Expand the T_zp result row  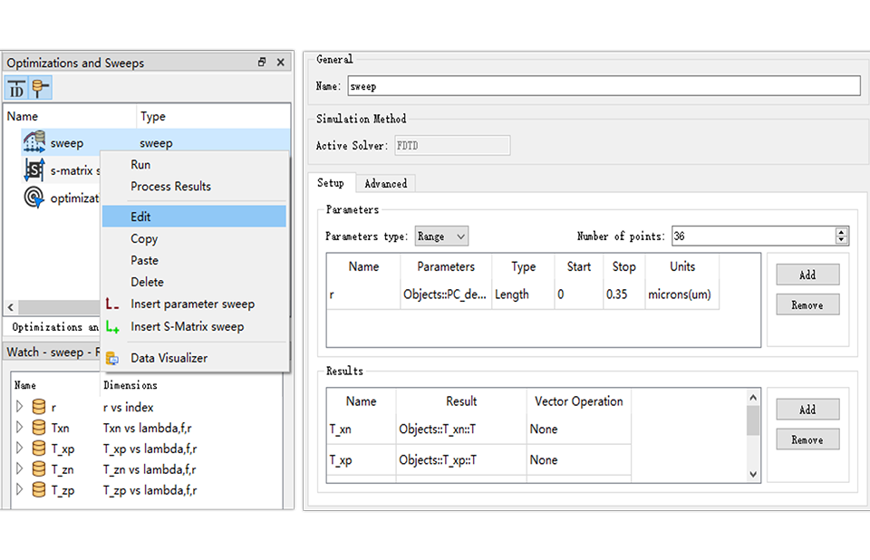tap(19, 489)
